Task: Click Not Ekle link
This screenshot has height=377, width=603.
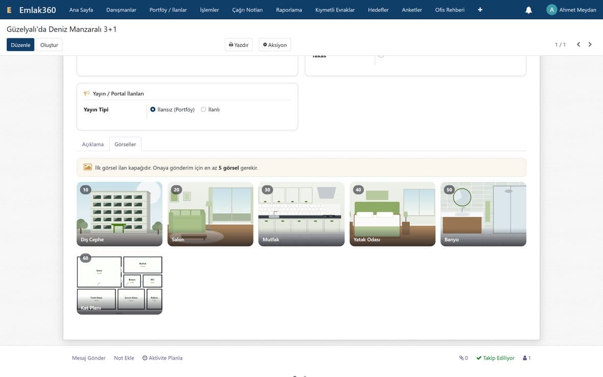Action: [x=124, y=358]
